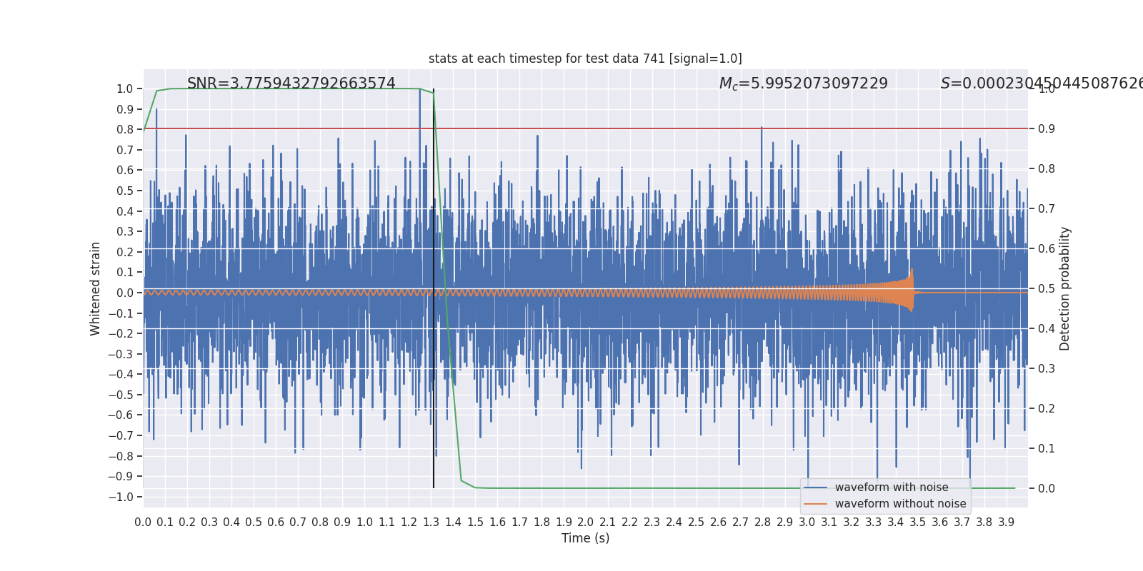Click the right axis tick label 0.9
The height and width of the screenshot is (571, 1143).
click(x=1047, y=129)
